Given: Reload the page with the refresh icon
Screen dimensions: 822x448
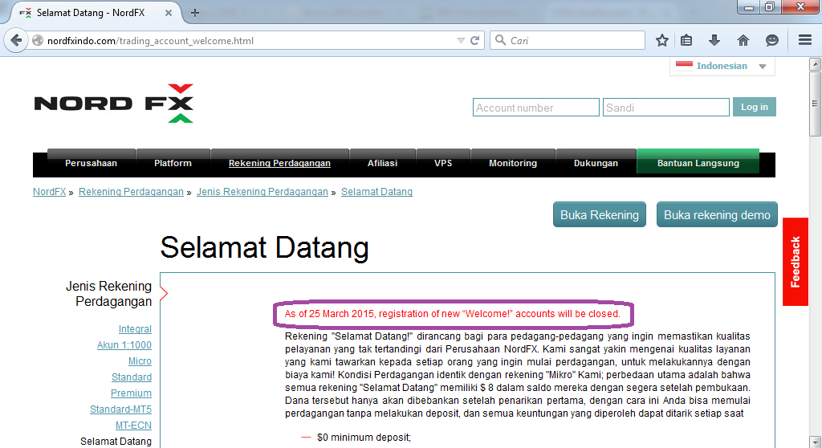Looking at the screenshot, I should [475, 40].
